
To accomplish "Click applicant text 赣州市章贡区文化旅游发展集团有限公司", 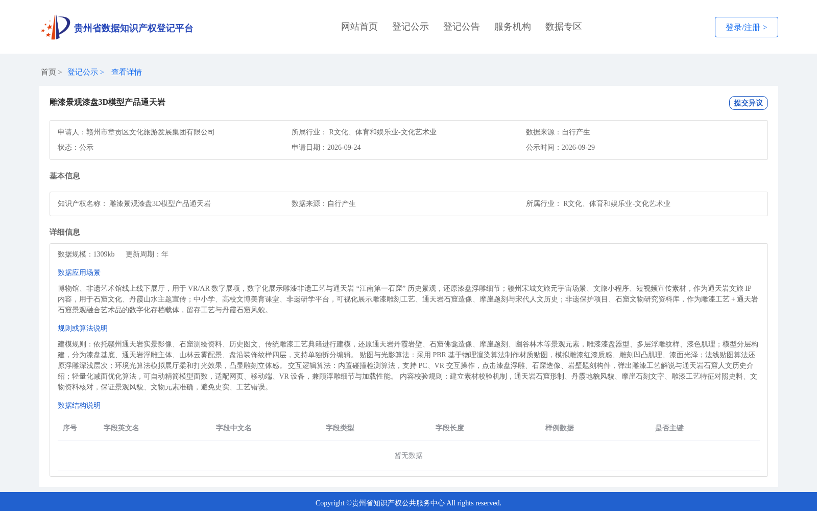I will click(x=151, y=132).
